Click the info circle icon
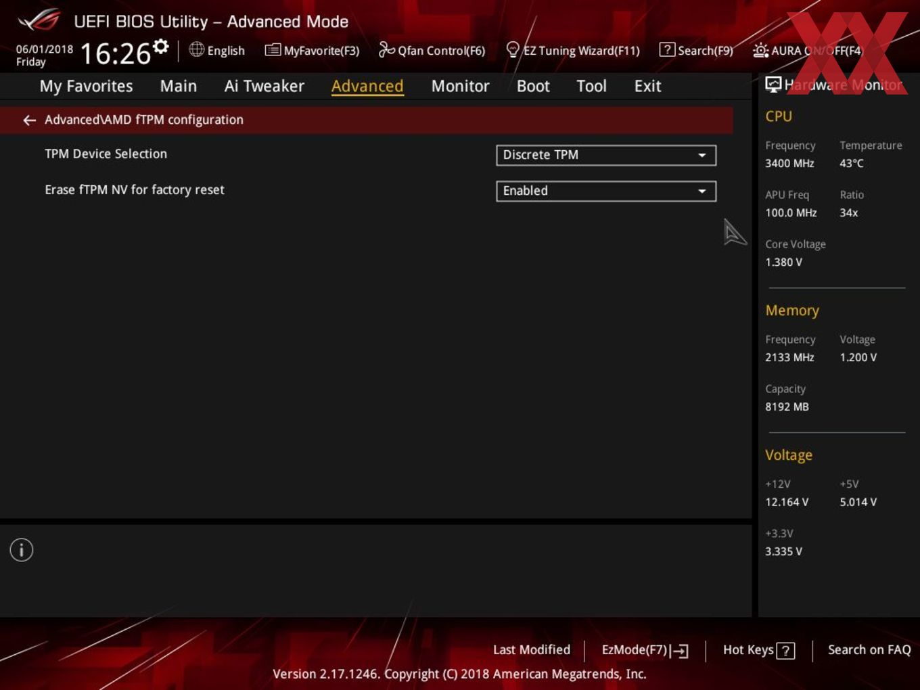 [x=22, y=550]
